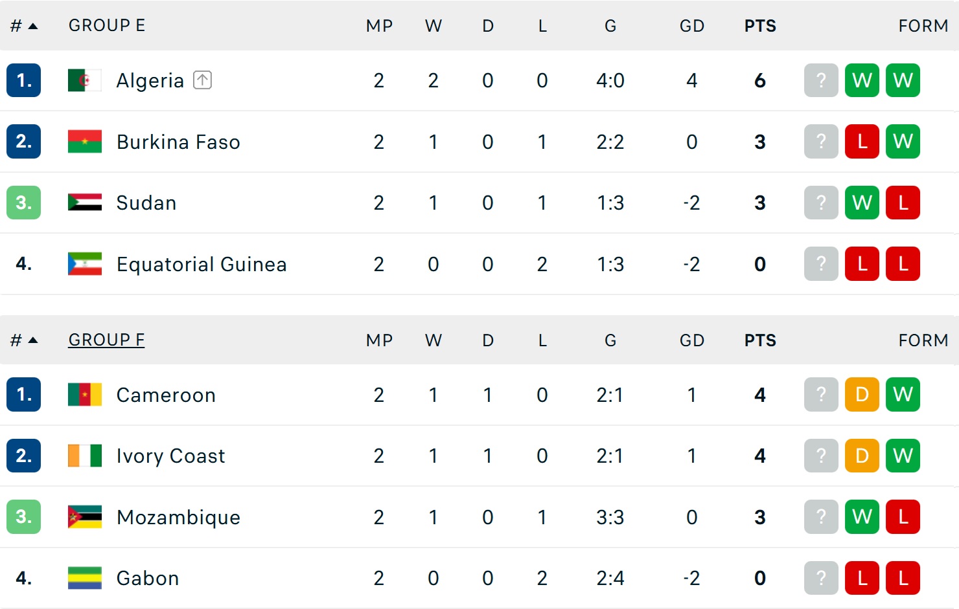
Task: Click Sudan's rank 3 position badge
Action: coord(24,203)
